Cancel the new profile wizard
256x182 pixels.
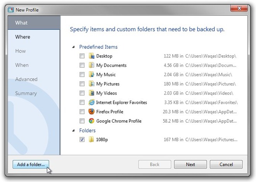coord(226,165)
